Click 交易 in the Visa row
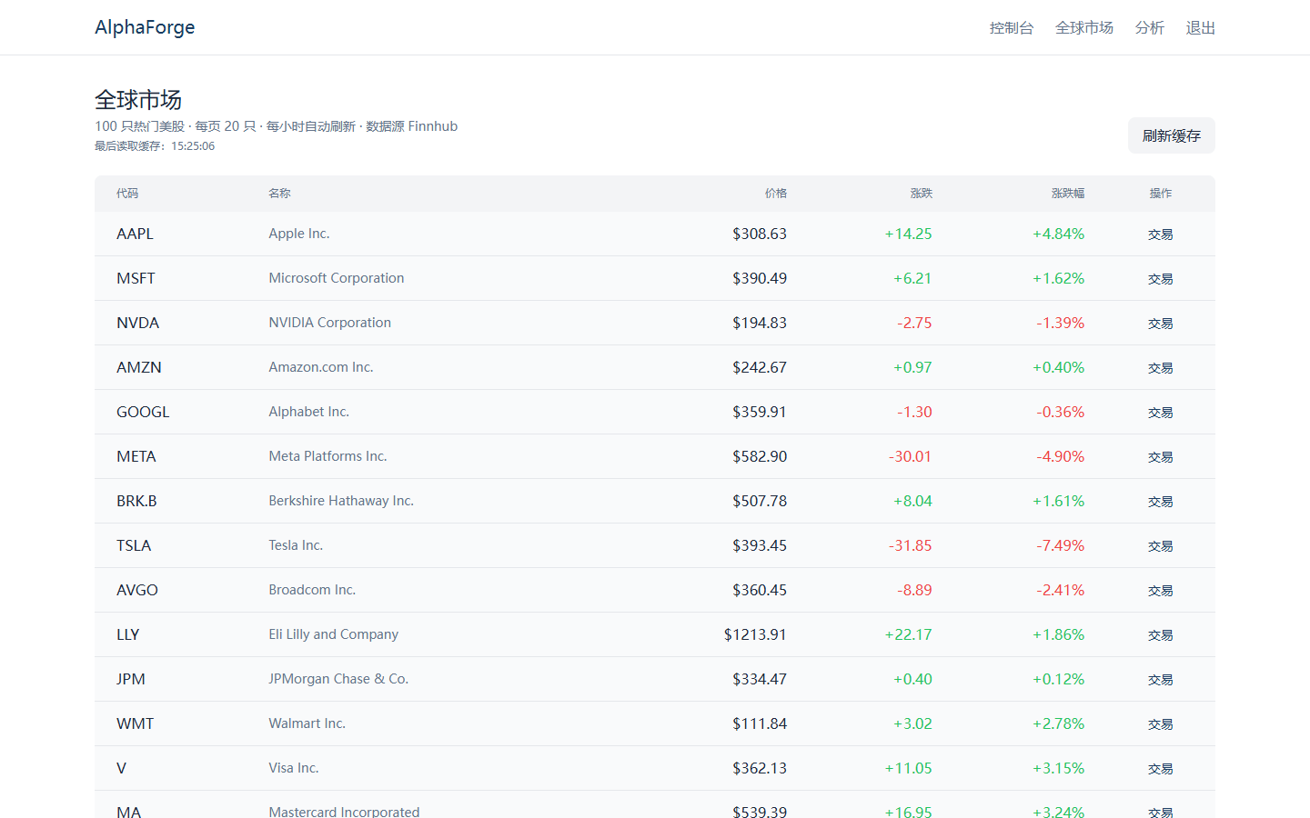Image resolution: width=1310 pixels, height=818 pixels. 1160,769
